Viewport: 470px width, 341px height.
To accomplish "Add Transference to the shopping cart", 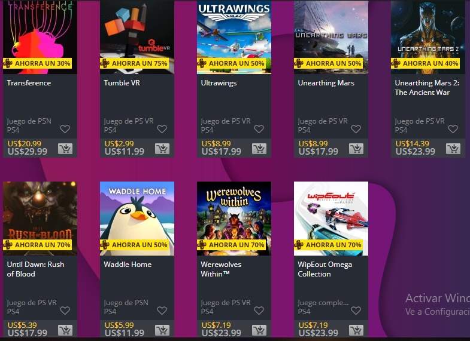I will click(x=65, y=149).
